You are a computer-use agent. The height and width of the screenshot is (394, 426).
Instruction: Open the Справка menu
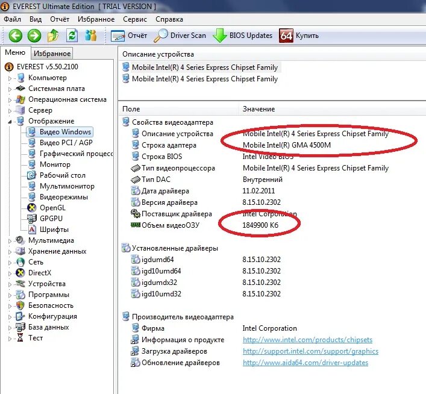(x=169, y=19)
